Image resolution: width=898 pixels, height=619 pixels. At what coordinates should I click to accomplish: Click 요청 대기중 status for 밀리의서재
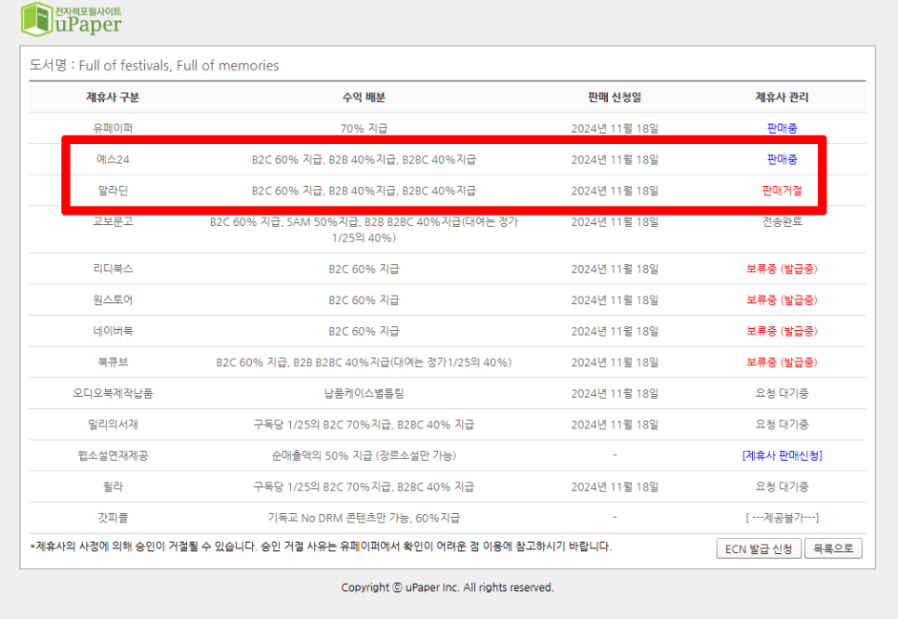tap(782, 425)
